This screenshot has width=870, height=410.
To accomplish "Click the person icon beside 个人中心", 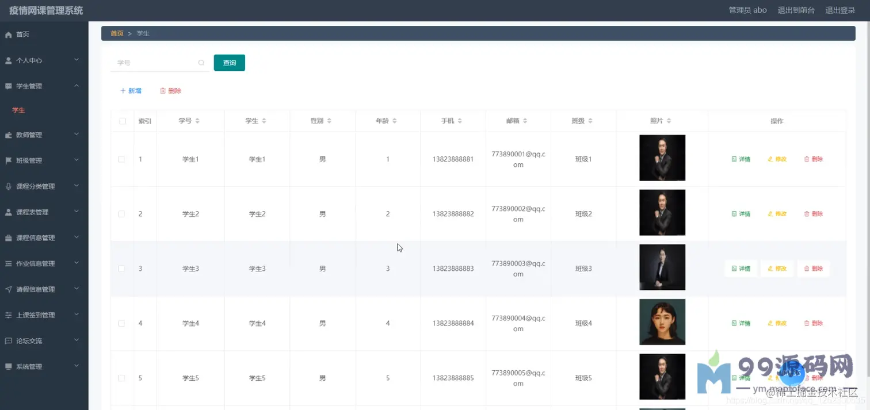I will point(8,60).
